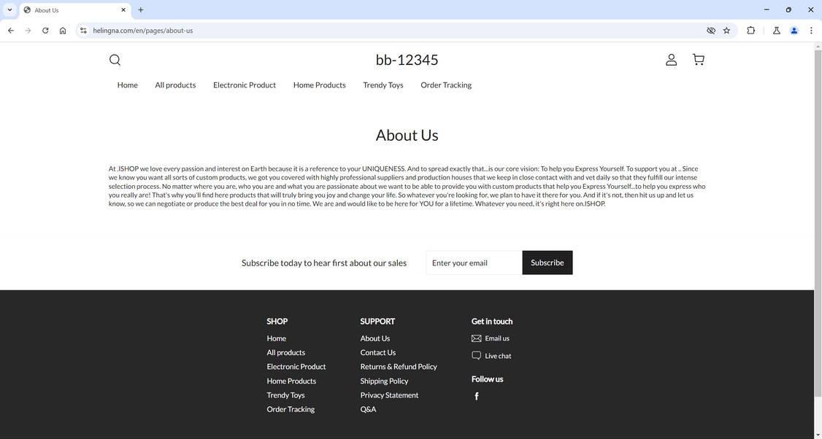The width and height of the screenshot is (822, 439).
Task: Open site information icon in address bar
Action: point(82,31)
